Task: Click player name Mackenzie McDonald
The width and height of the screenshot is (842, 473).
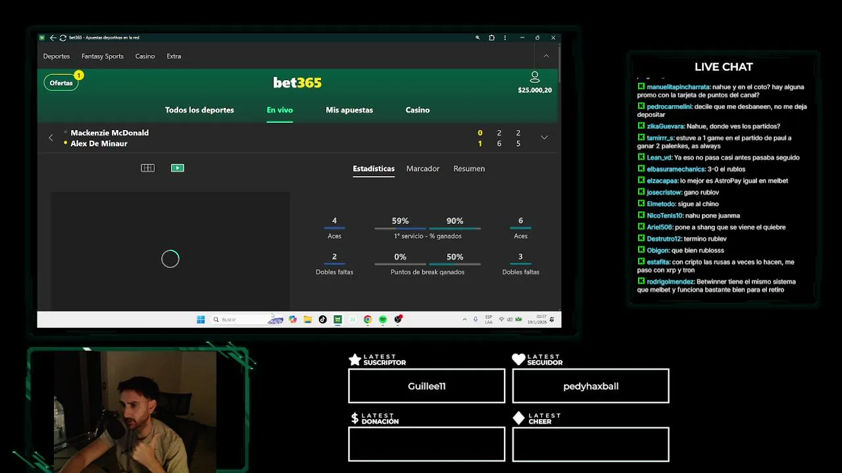Action: 110,133
